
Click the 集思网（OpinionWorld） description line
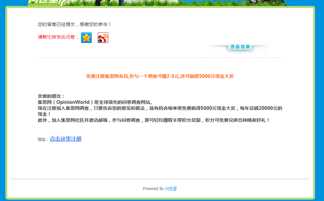coord(95,102)
